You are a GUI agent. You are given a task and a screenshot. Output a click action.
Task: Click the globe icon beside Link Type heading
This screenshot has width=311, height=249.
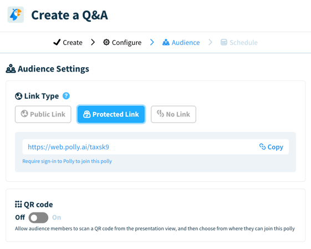click(19, 96)
